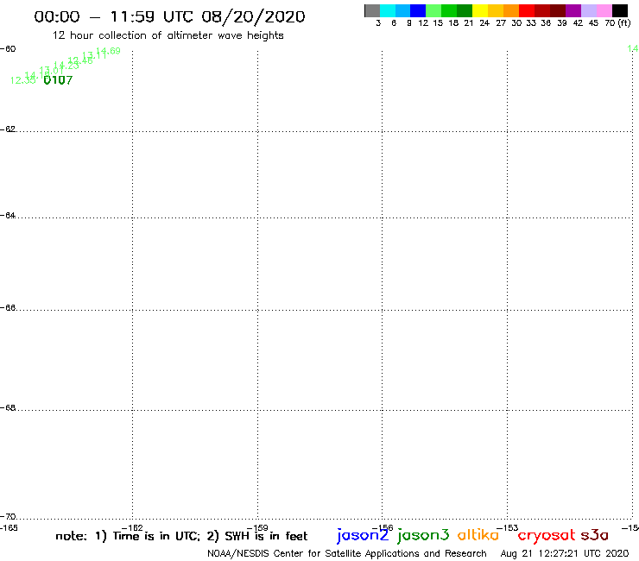The height and width of the screenshot is (561, 639).
Task: Pick the dark red 33–36 ft swatch
Action: [x=542, y=10]
